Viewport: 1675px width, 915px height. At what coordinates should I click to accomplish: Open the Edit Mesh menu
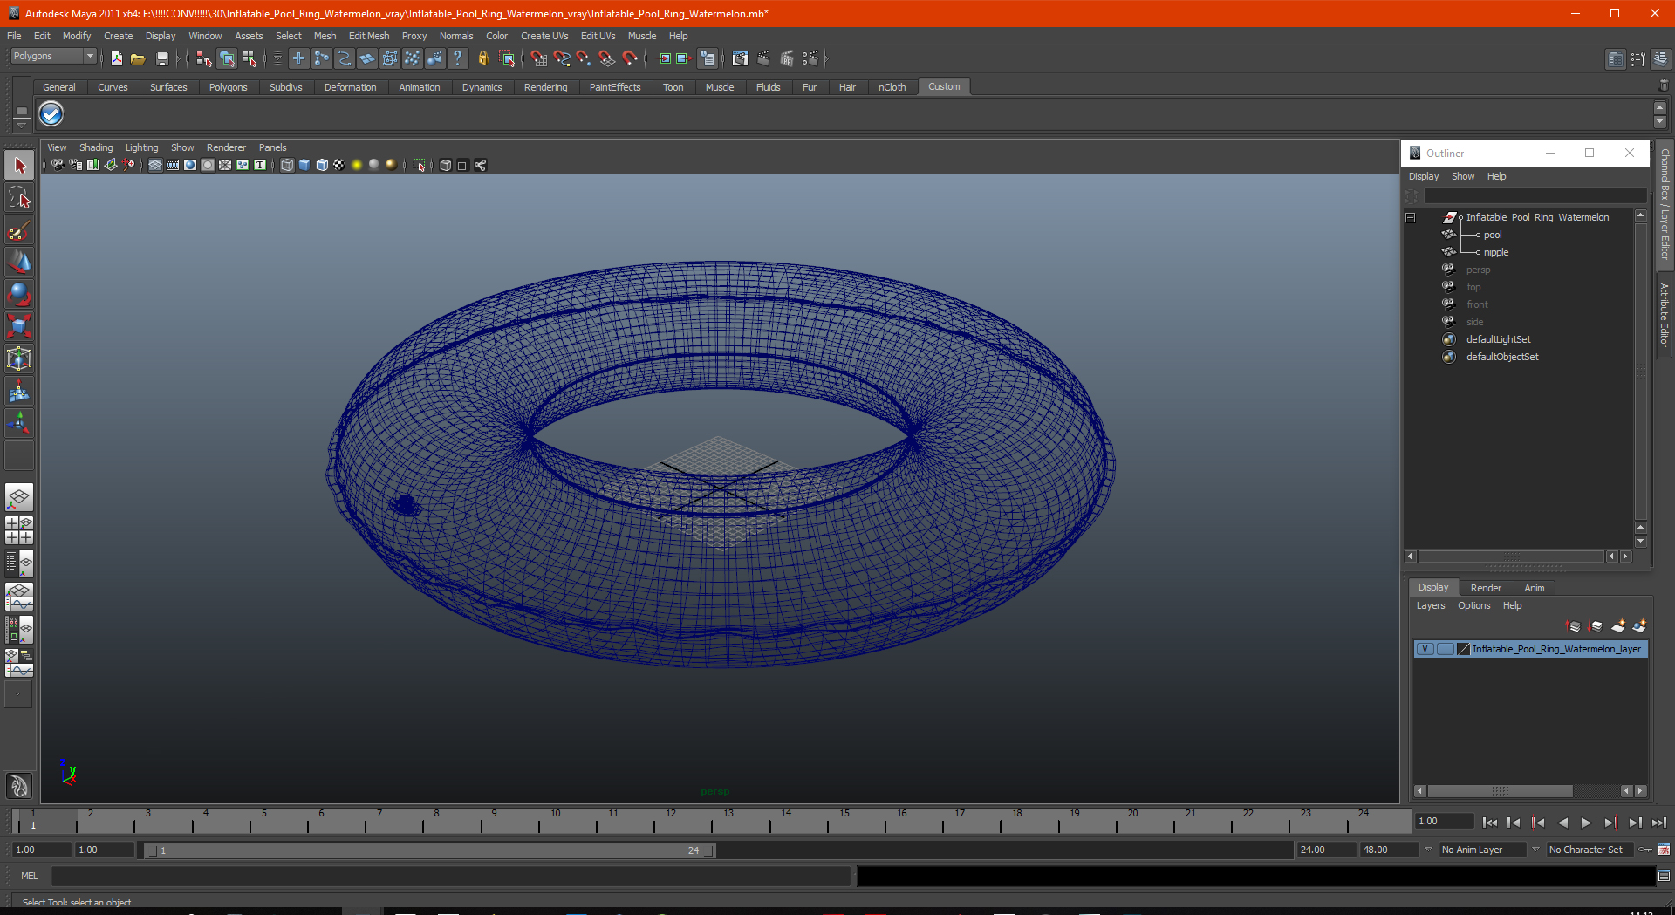[x=369, y=36]
